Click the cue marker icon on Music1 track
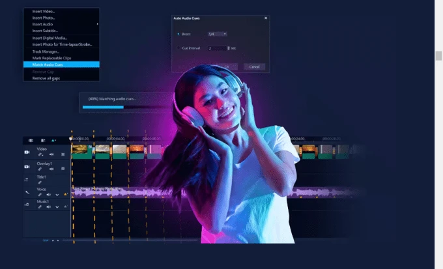This screenshot has width=443, height=269. (x=66, y=206)
